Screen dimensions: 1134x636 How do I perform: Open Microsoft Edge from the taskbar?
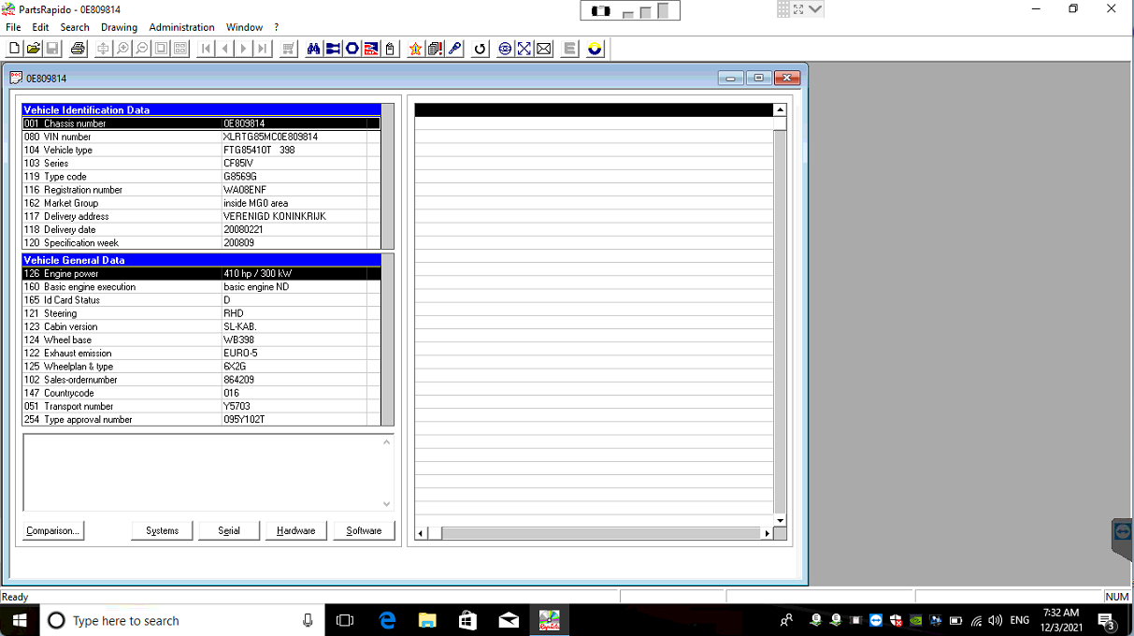point(387,620)
